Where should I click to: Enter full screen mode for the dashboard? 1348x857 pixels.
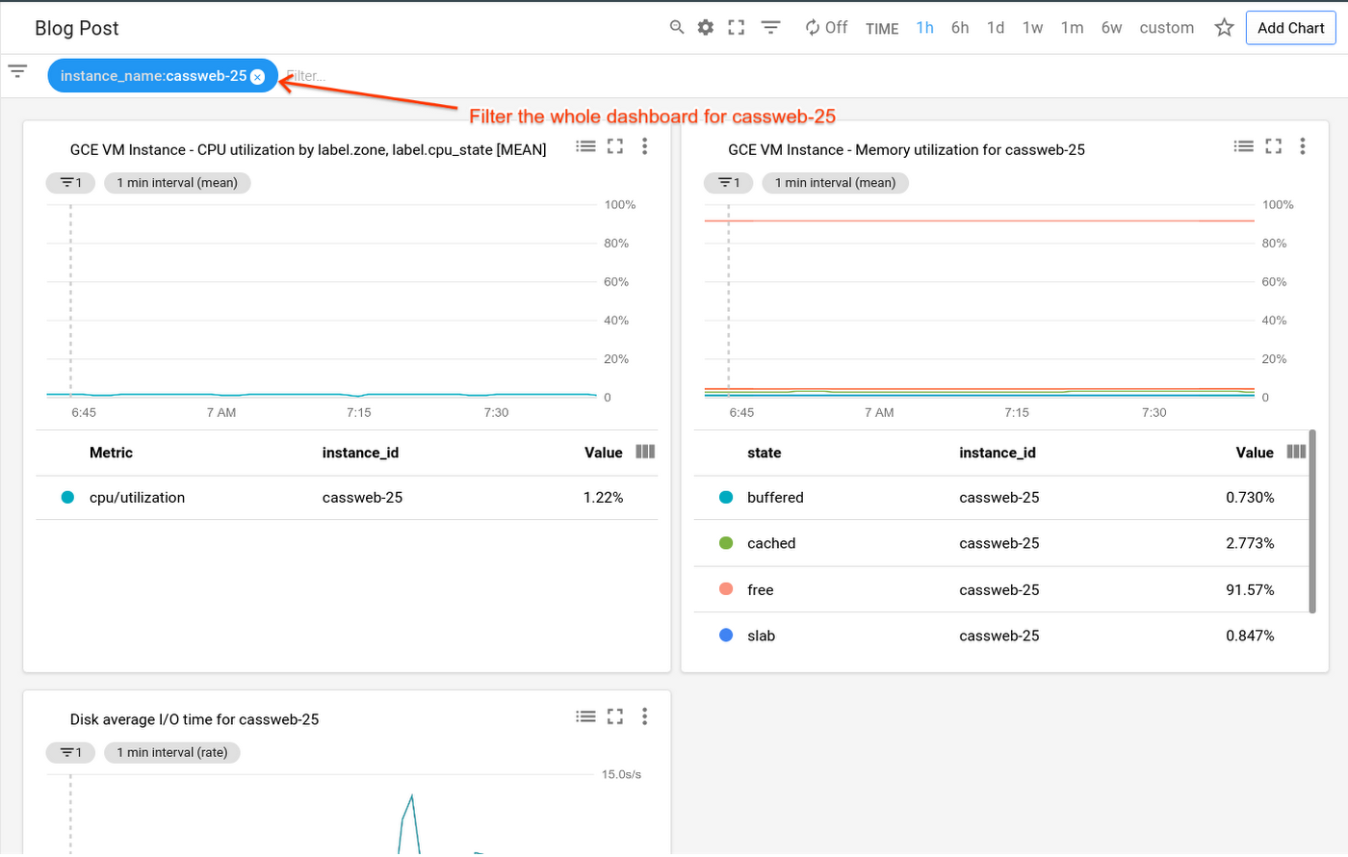737,27
